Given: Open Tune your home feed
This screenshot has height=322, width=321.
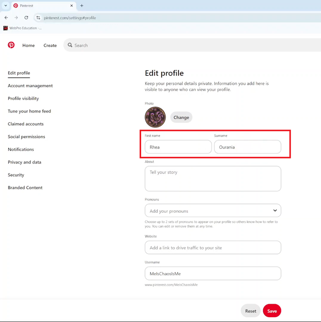Looking at the screenshot, I should click(x=30, y=111).
